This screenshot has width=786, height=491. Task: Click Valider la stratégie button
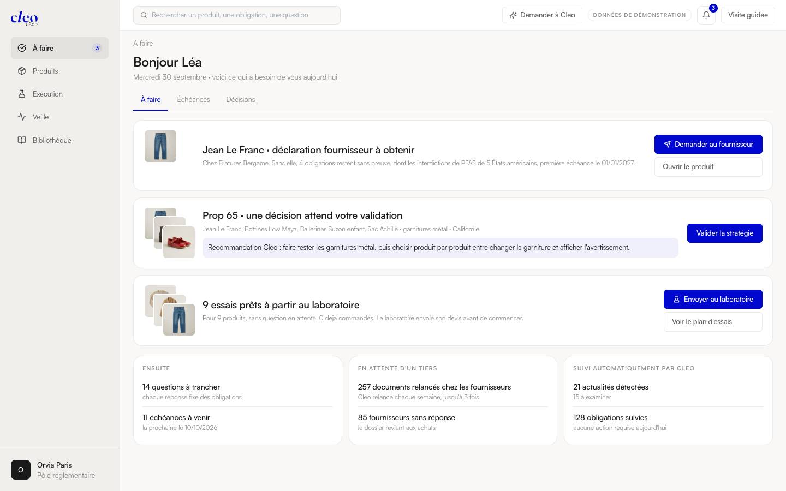(x=725, y=233)
